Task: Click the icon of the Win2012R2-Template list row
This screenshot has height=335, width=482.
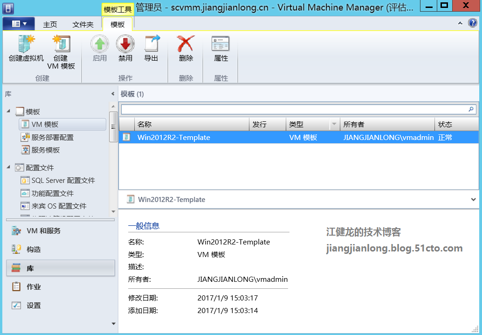Action: click(x=126, y=137)
